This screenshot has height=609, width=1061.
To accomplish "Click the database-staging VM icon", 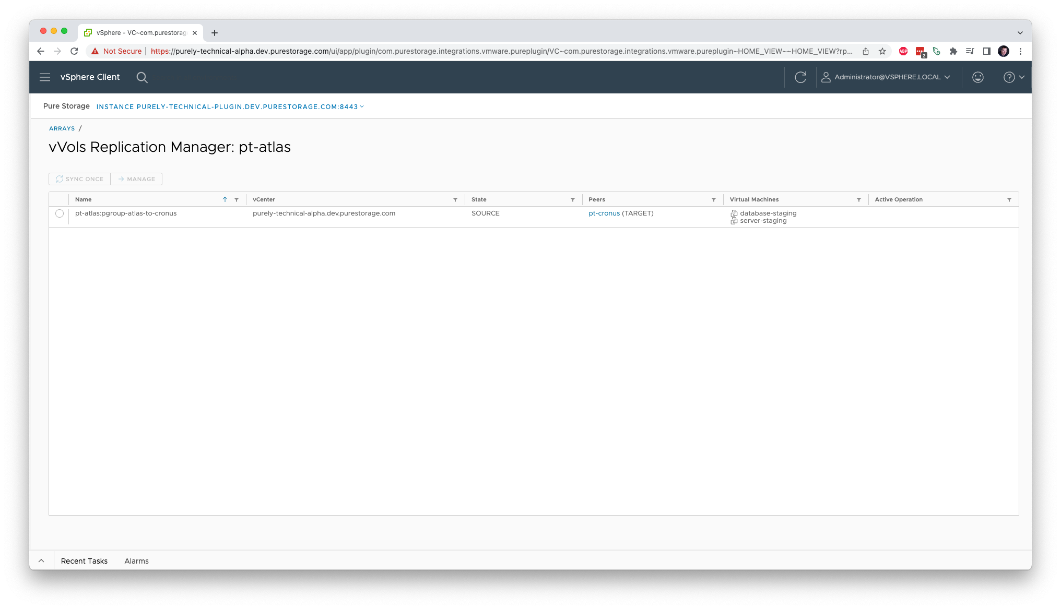I will click(734, 213).
